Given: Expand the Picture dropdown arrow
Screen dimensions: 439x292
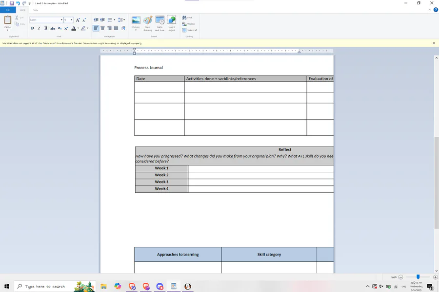Looking at the screenshot, I should [136, 30].
